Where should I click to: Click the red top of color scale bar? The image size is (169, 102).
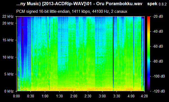click(149, 17)
